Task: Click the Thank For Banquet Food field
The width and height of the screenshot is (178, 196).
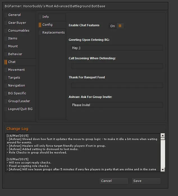Action: pos(117,85)
